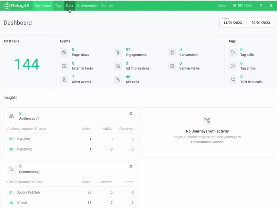277x209 pixels.
Task: Click the Engagements icon
Action: pos(118,53)
